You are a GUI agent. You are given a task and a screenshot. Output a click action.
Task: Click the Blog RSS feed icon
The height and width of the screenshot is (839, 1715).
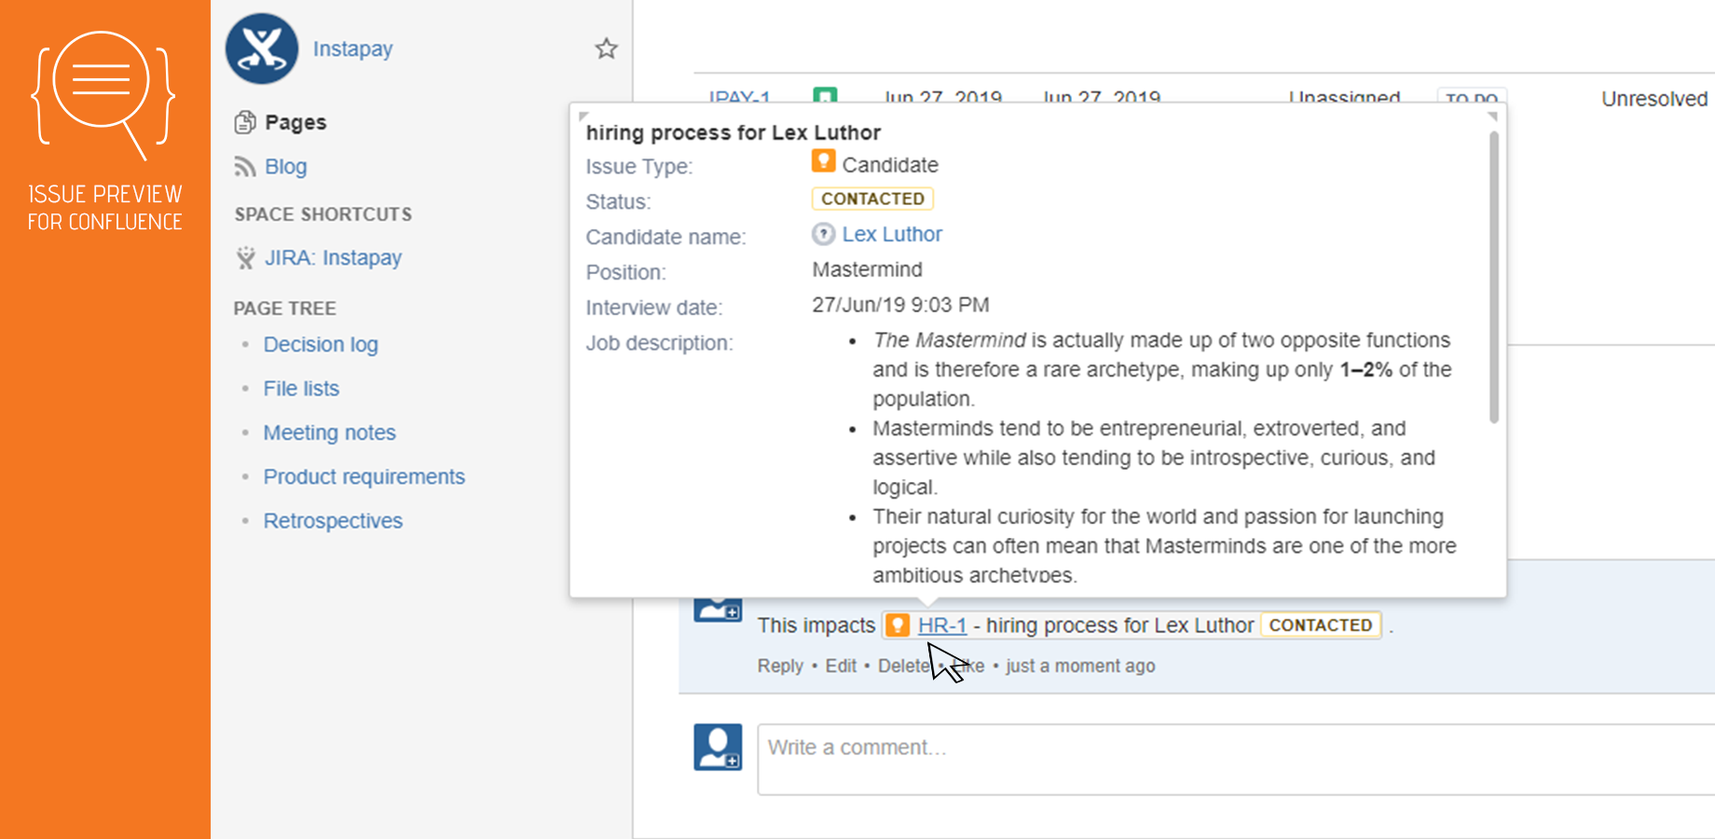(245, 167)
